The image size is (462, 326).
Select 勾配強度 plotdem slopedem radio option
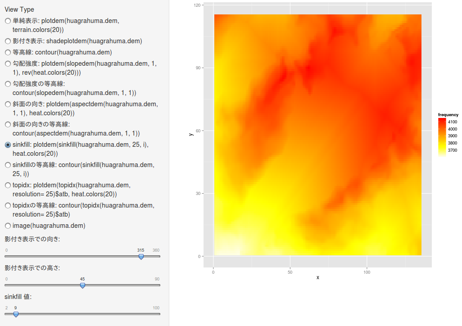pyautogui.click(x=8, y=63)
